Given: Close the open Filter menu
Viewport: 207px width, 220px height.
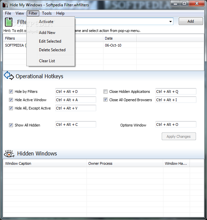Looking at the screenshot, I should (33, 13).
